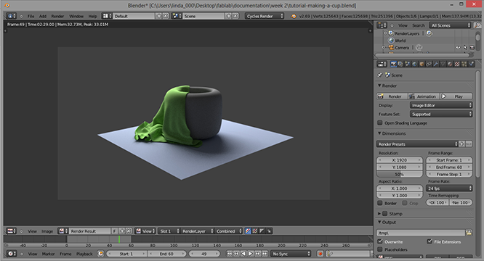Viewport: 484px width, 261px height.
Task: Open the Display Image Editor dropdown
Action: (x=441, y=105)
